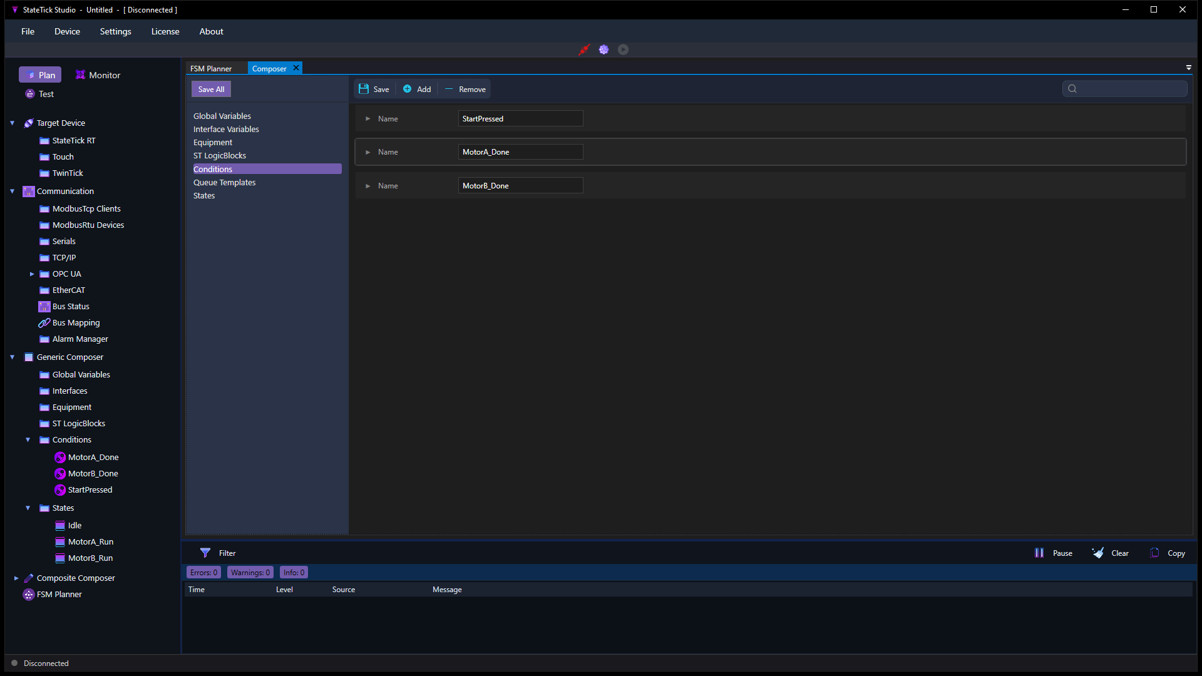
Task: Expand the MotorB_Done condition row
Action: pos(368,186)
